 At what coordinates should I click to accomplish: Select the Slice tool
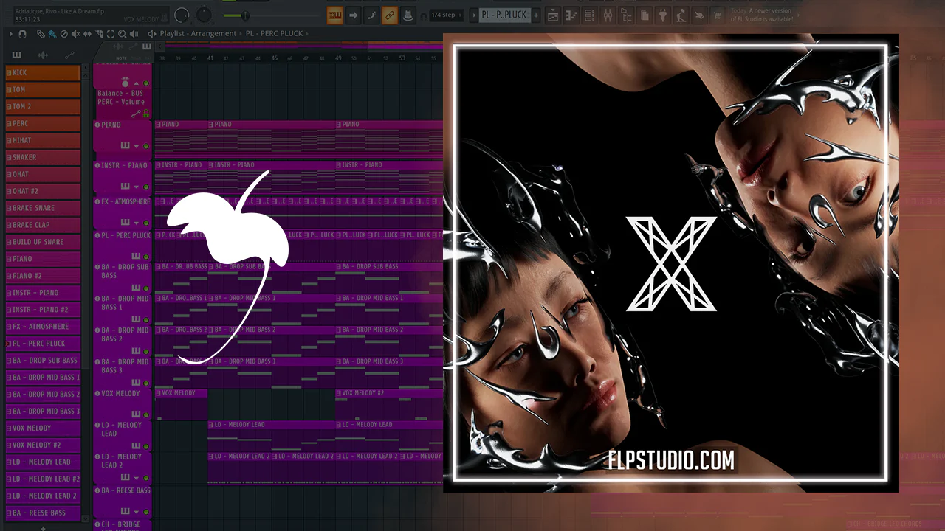pos(99,34)
